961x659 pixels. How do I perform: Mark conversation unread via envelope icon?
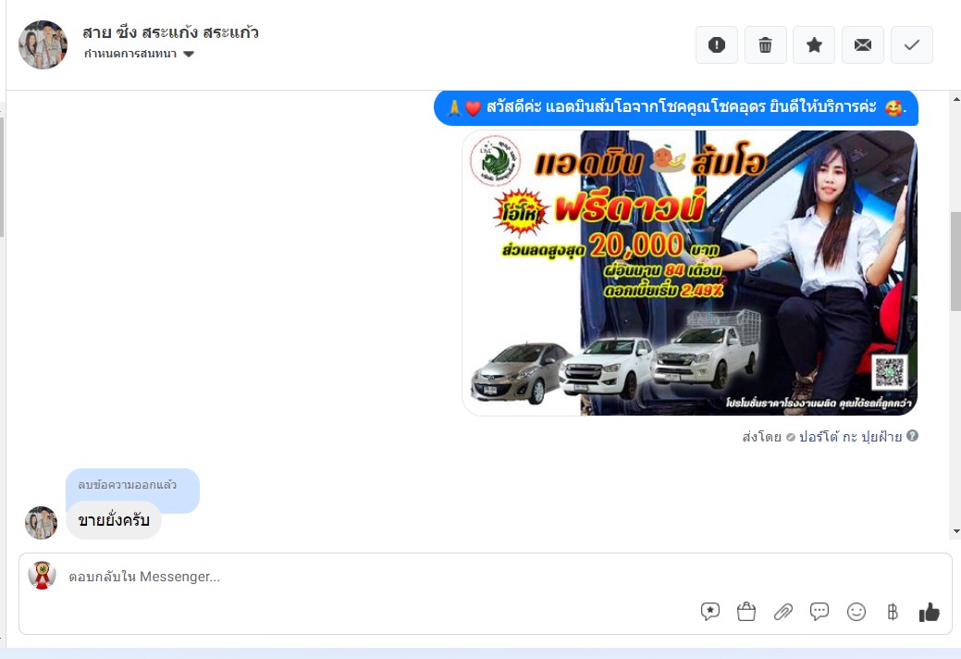pos(863,44)
